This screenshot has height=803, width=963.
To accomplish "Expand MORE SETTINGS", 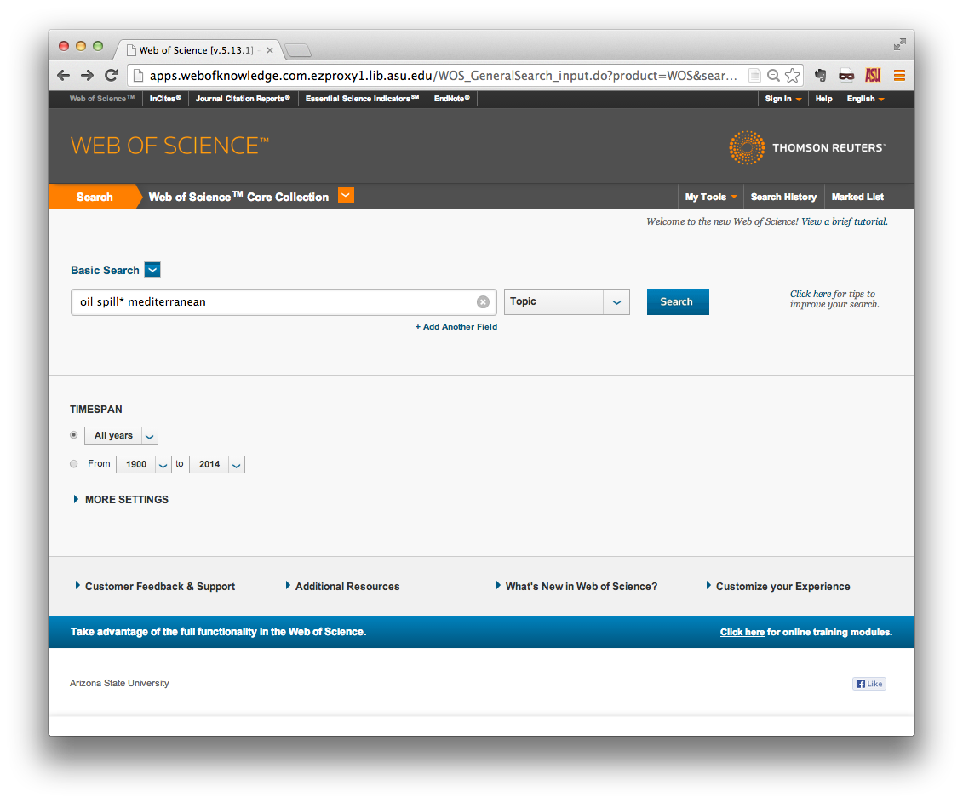I will click(x=120, y=500).
